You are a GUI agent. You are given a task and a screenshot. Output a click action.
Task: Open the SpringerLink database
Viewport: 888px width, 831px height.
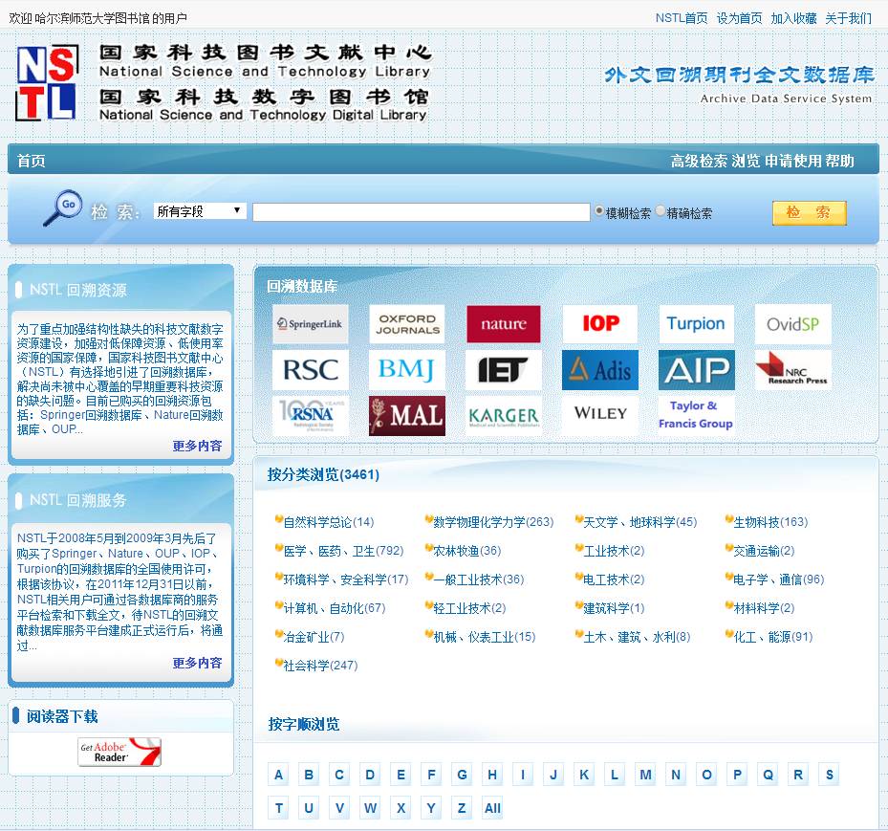coord(312,323)
